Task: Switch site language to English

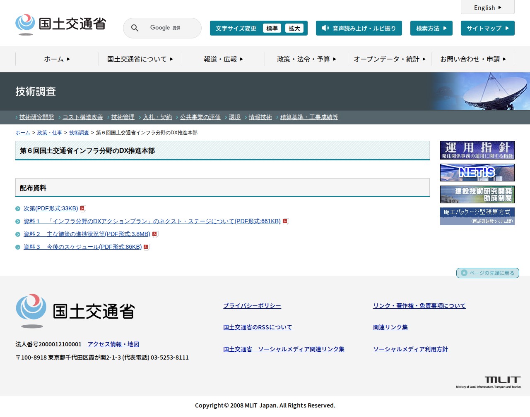Action: 487,7
